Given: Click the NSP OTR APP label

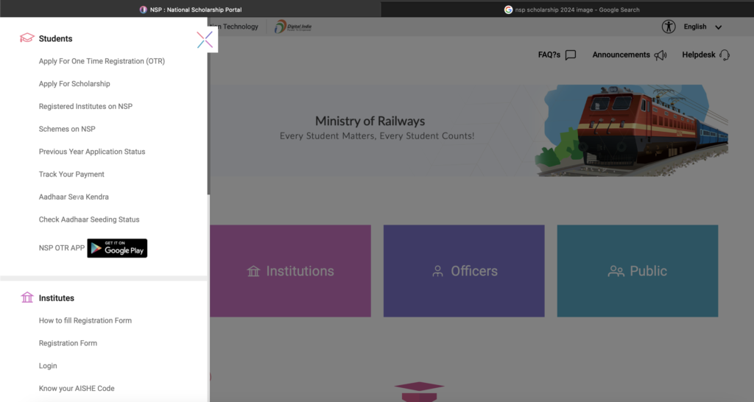Looking at the screenshot, I should click(62, 248).
